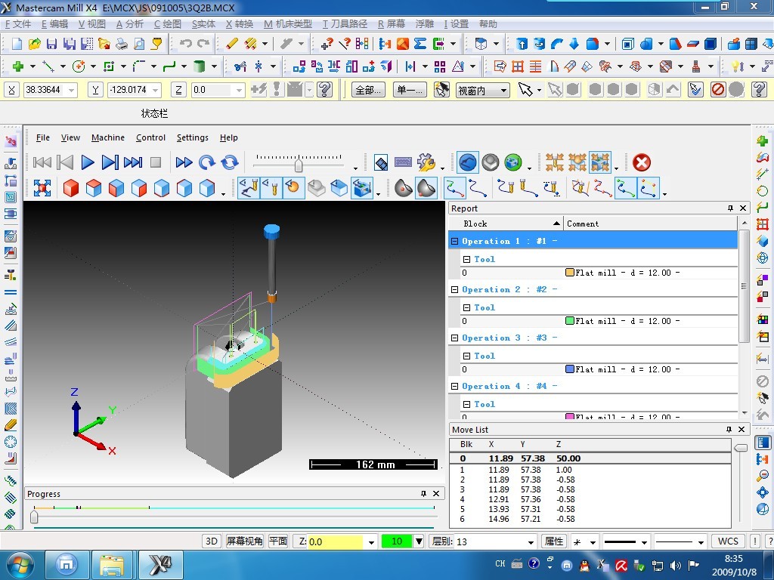The image size is (774, 580).
Task: Select move list row with Blk 3
Action: [x=590, y=489]
